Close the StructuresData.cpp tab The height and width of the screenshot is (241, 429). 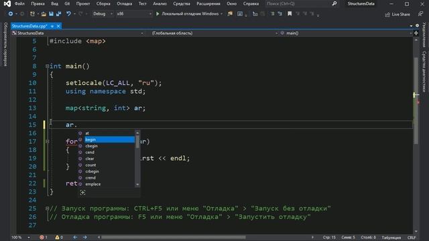tap(58, 26)
